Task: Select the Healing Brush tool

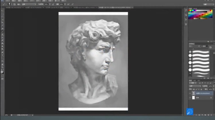Action: (x=3, y=29)
